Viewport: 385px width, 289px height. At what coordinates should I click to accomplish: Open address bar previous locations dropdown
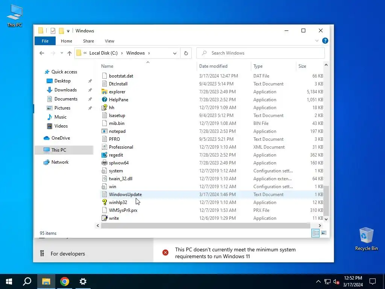(x=174, y=53)
